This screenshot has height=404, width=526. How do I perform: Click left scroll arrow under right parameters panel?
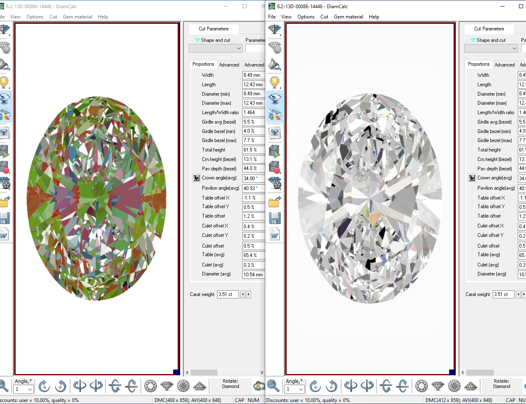pos(463,372)
